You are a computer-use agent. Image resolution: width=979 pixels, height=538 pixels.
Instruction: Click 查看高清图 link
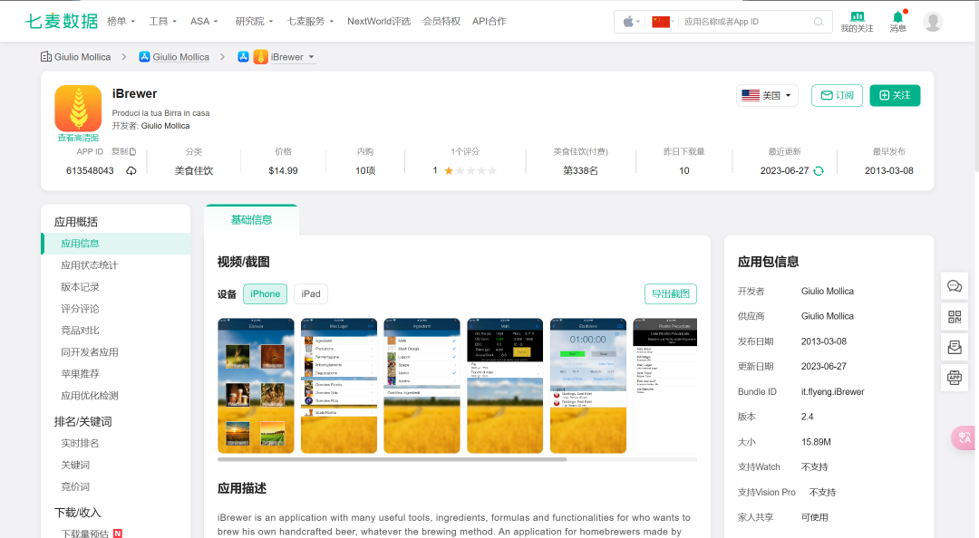click(x=78, y=138)
